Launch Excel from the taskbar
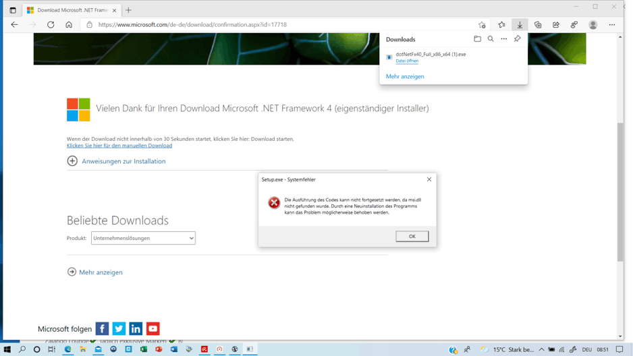The image size is (633, 356). [143, 349]
